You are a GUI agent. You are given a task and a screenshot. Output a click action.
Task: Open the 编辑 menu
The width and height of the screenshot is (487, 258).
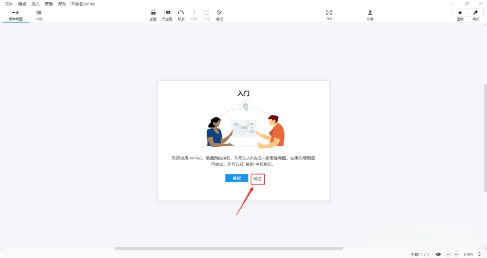22,4
